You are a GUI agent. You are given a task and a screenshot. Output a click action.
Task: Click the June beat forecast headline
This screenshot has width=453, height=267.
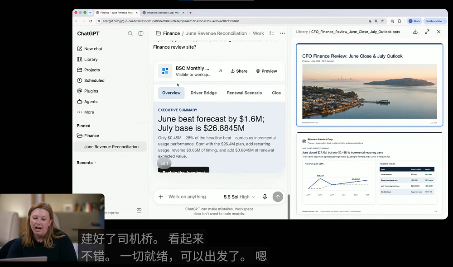click(211, 124)
